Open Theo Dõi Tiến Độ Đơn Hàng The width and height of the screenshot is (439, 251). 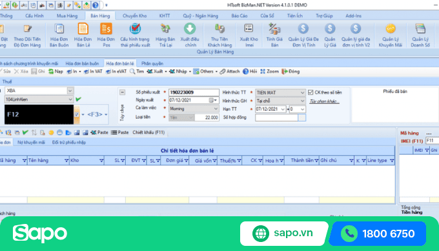click(x=27, y=35)
